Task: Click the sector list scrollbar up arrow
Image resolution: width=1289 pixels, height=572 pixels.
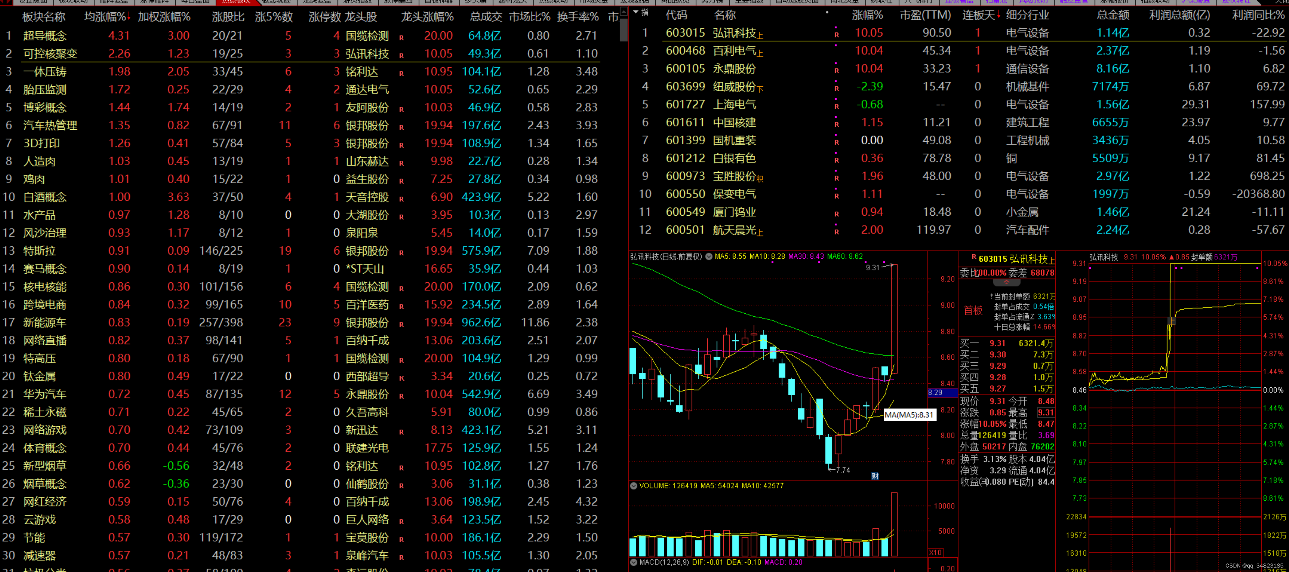Action: 623,11
